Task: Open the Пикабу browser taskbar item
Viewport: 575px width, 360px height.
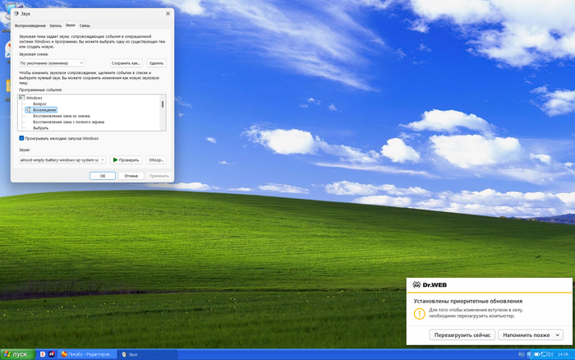Action: [x=88, y=354]
